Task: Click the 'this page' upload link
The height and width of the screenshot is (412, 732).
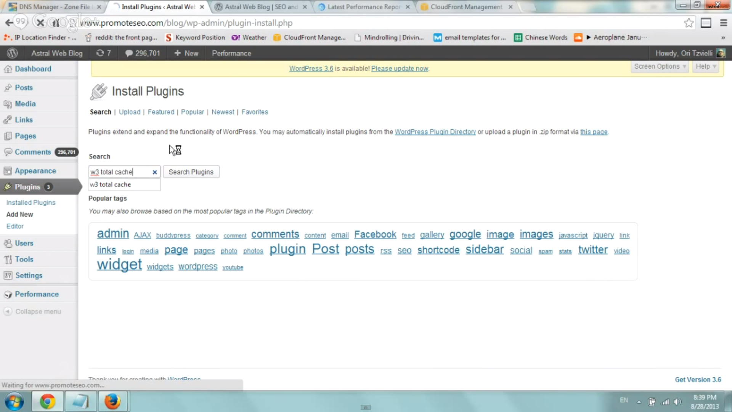Action: tap(594, 132)
